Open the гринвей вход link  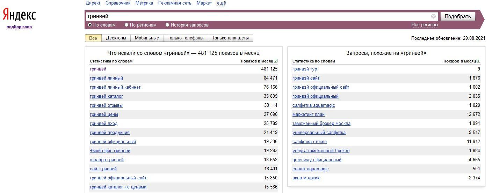click(103, 124)
